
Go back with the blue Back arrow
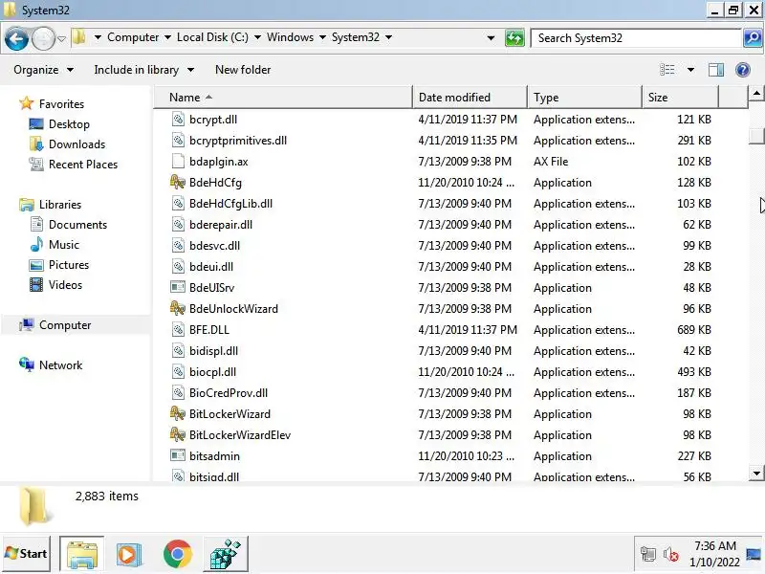pos(16,38)
